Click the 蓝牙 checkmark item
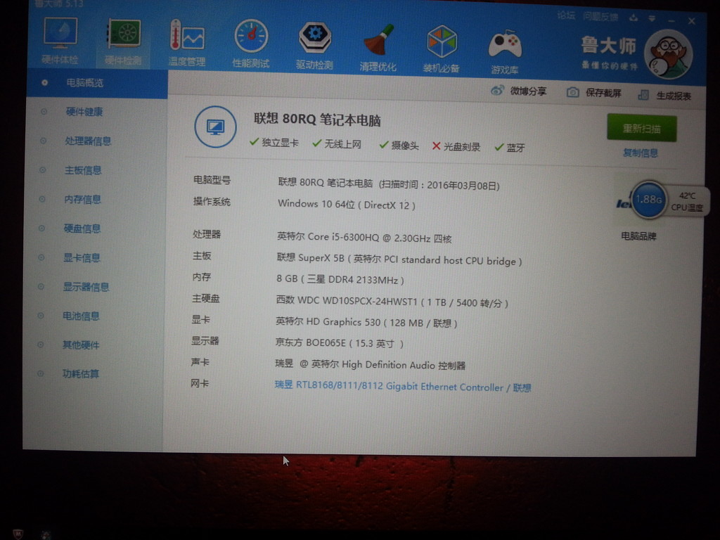The width and height of the screenshot is (720, 540). 510,148
